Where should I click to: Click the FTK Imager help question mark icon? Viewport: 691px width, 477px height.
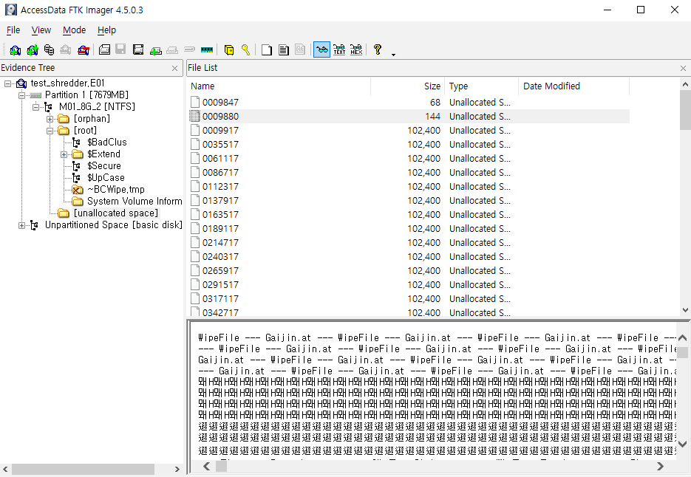coord(377,49)
